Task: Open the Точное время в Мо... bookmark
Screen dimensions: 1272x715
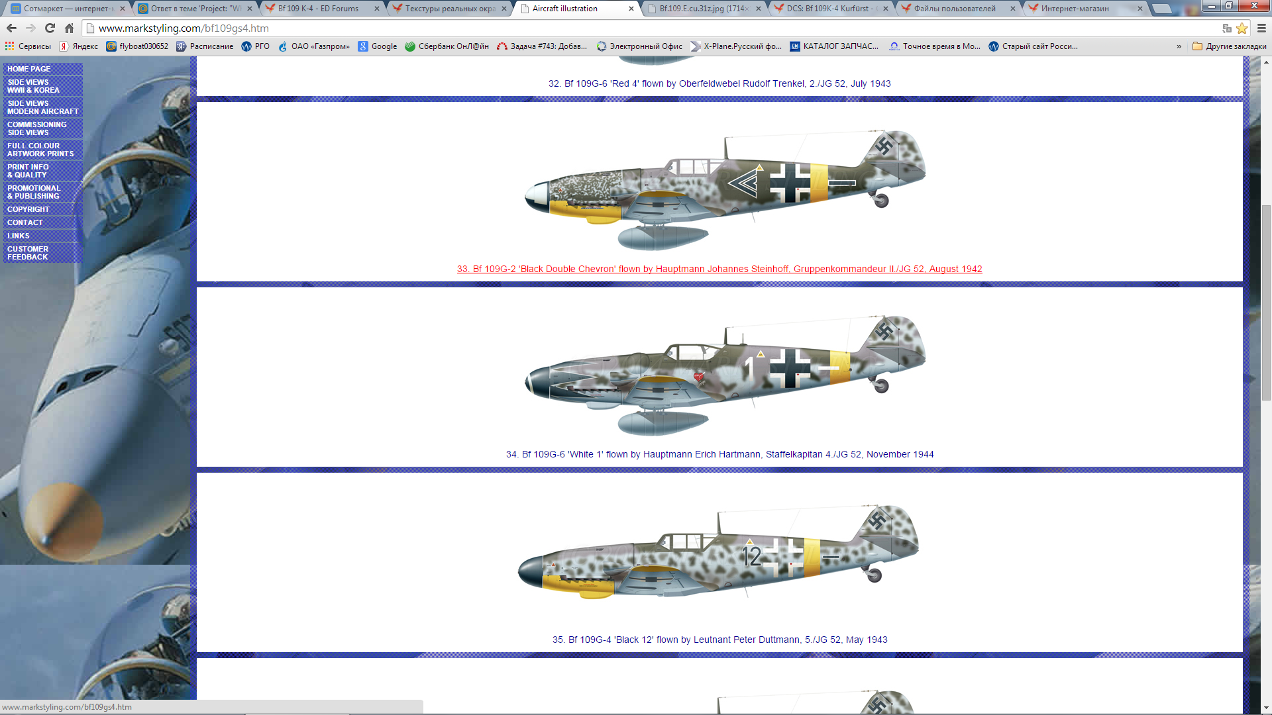Action: (935, 46)
